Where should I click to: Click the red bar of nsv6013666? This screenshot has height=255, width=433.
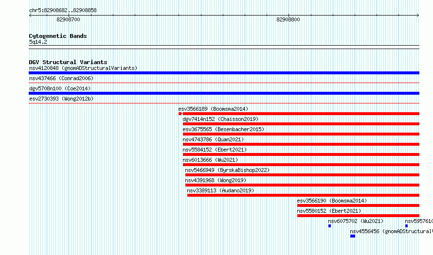coord(301,165)
